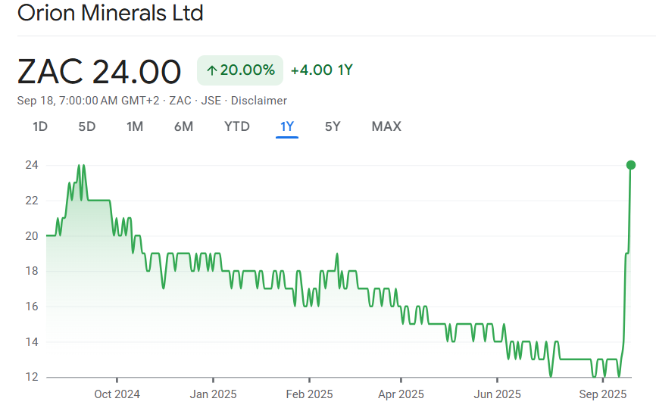Switch to the 5D range tab
This screenshot has width=656, height=411.
tap(87, 126)
